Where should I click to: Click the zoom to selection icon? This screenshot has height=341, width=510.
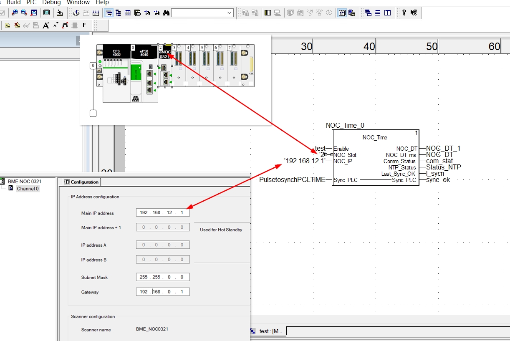pyautogui.click(x=34, y=13)
